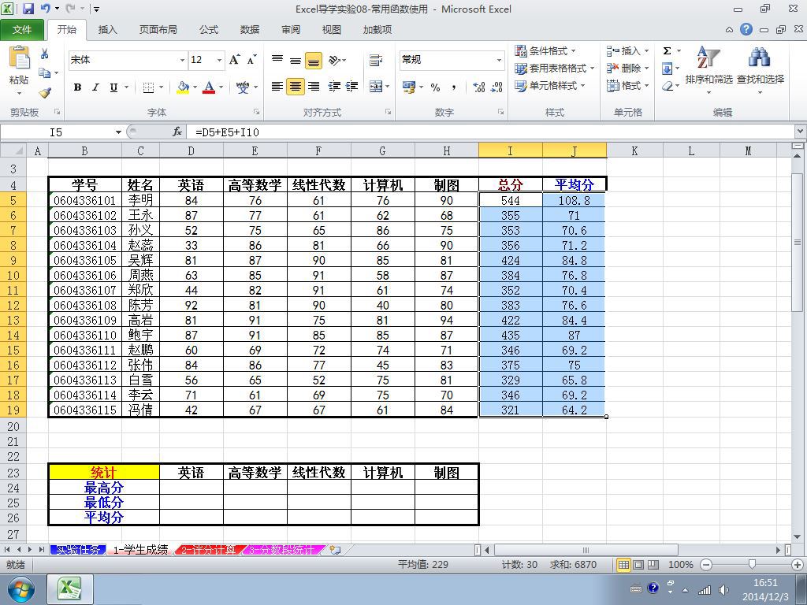Click the Clear eraser icon
This screenshot has height=605, width=807.
pos(667,86)
